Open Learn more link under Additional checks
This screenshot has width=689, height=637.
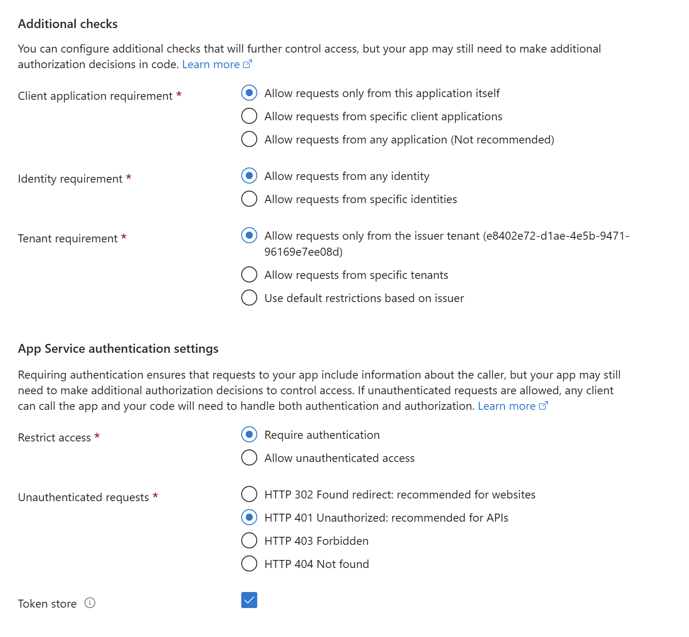[211, 65]
